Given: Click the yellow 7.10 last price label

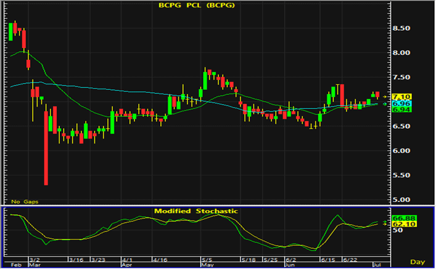Looking at the screenshot, I should [401, 97].
